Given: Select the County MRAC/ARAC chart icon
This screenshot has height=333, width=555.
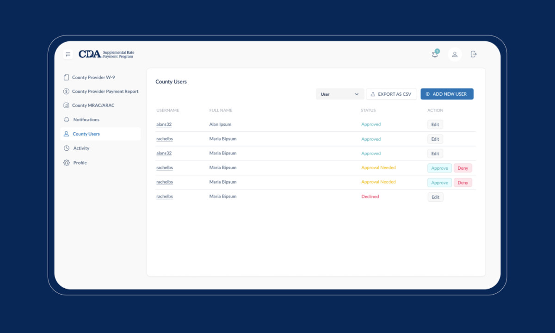Looking at the screenshot, I should point(66,105).
